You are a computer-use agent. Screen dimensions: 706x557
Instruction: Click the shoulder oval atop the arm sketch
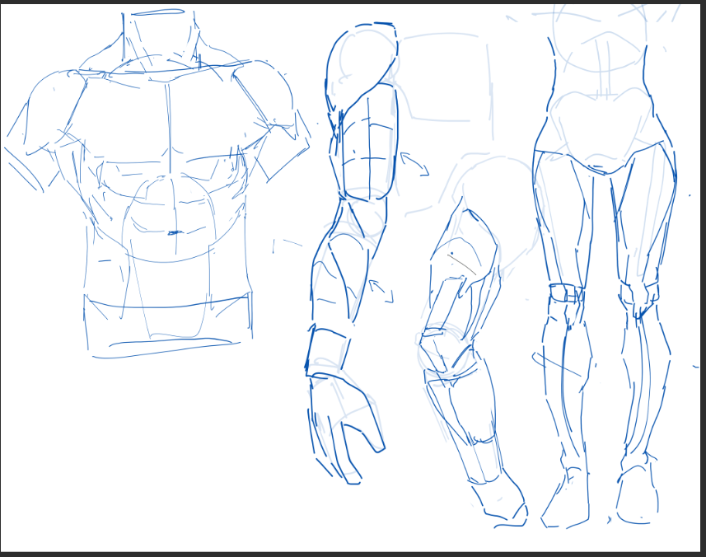click(362, 67)
